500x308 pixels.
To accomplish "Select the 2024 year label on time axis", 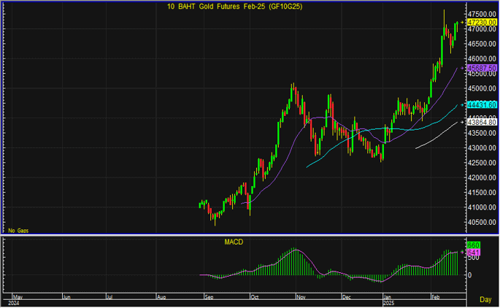I will click(x=12, y=303).
